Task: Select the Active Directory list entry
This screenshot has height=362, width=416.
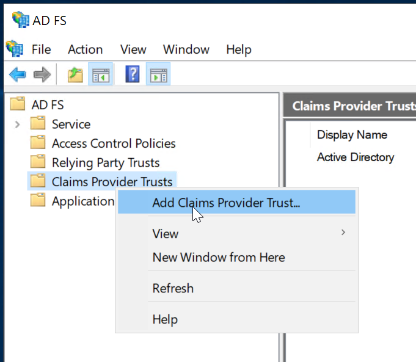Action: click(356, 157)
